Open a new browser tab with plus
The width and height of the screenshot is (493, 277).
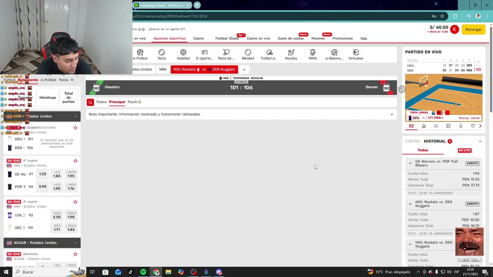pyautogui.click(x=197, y=5)
